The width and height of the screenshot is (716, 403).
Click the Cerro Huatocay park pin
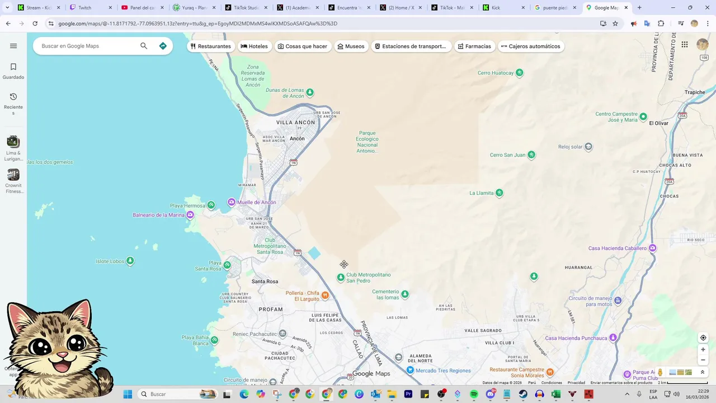[x=520, y=73]
